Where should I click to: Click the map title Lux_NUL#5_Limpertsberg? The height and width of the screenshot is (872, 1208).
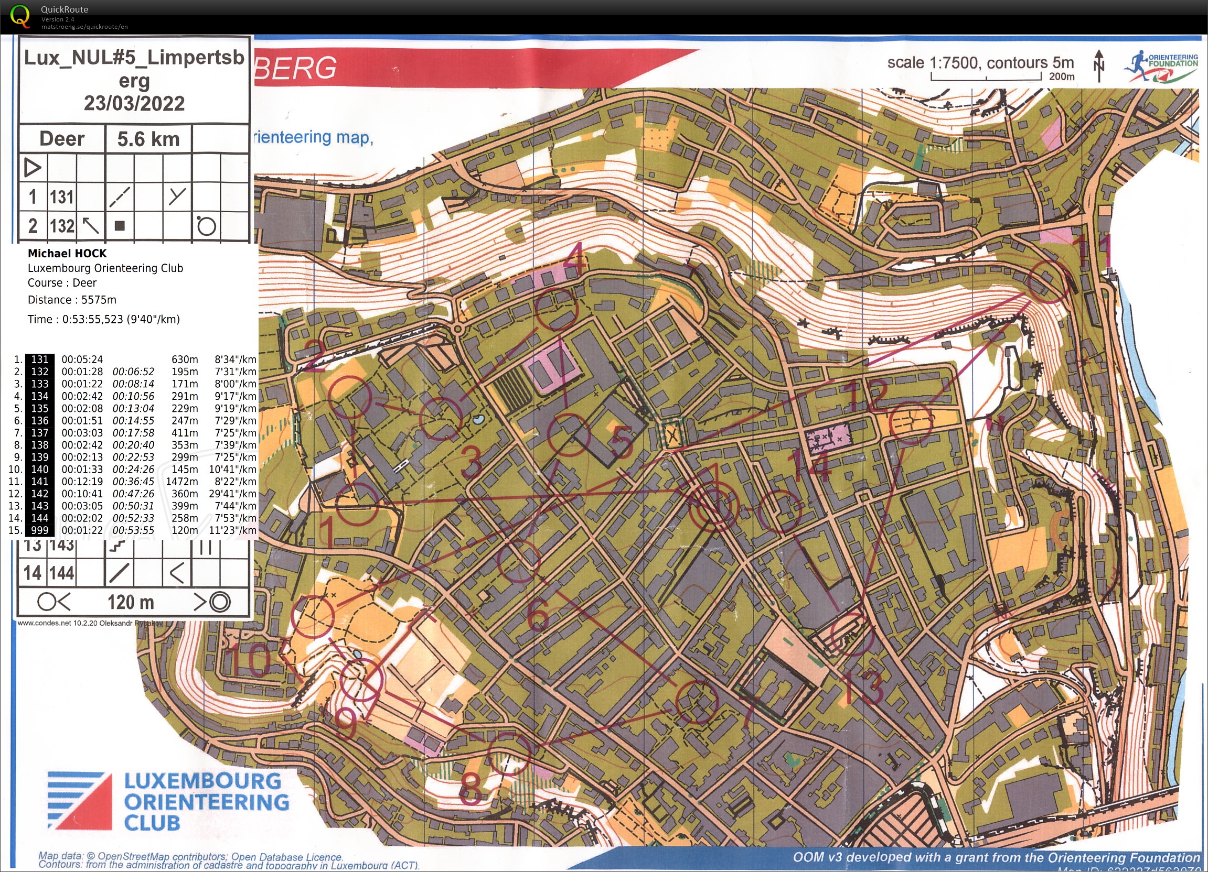coord(134,69)
